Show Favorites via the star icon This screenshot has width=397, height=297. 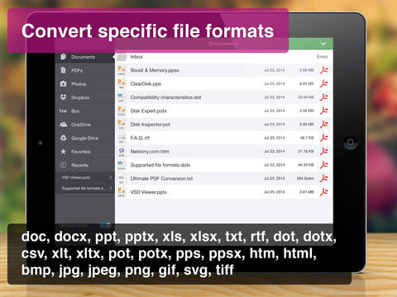click(63, 151)
